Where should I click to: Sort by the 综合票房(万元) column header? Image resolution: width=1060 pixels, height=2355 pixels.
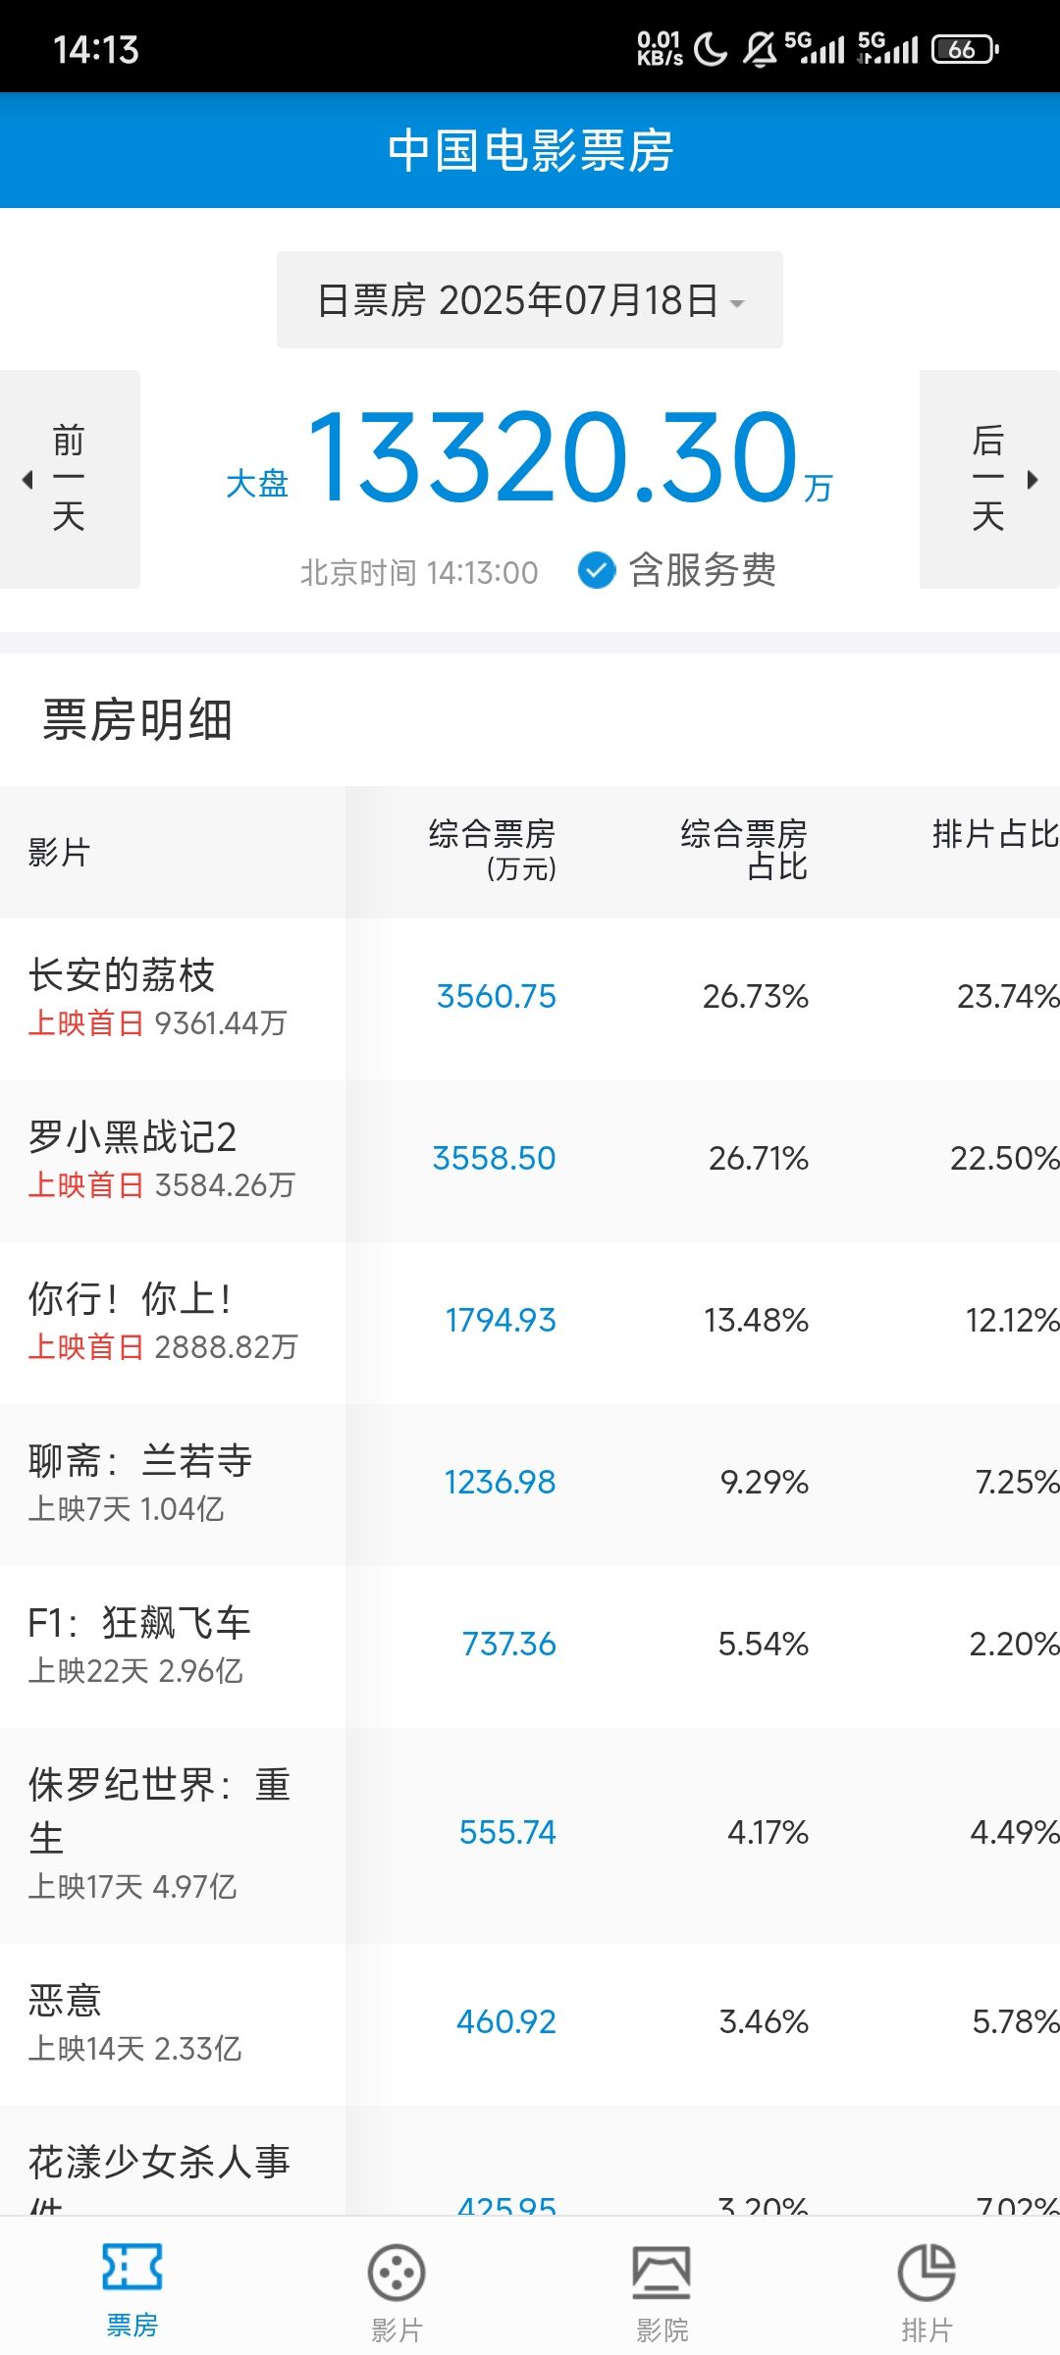(493, 850)
